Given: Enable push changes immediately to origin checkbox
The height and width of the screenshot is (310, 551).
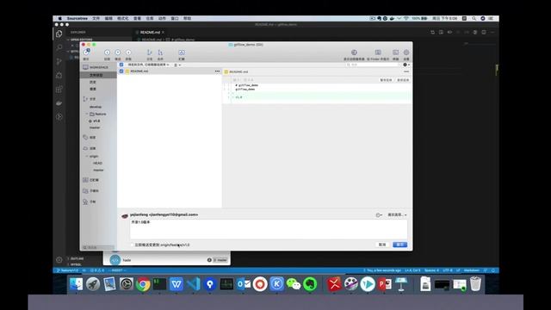Looking at the screenshot, I should 132,245.
